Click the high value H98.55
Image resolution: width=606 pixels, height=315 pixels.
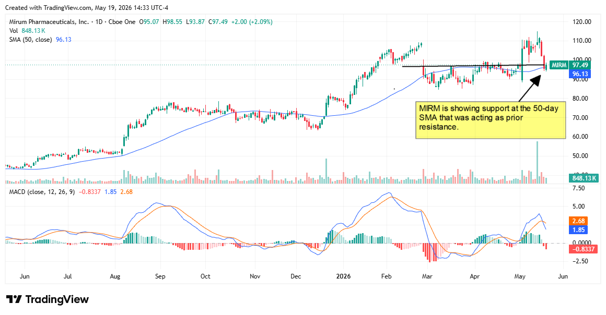pos(172,22)
